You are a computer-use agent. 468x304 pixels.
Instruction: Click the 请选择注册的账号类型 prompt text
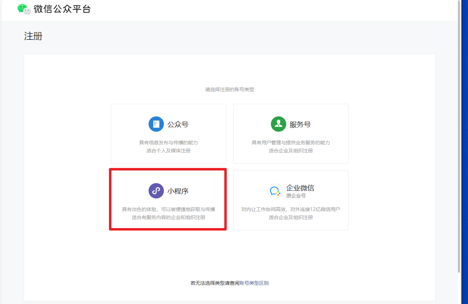(x=229, y=89)
